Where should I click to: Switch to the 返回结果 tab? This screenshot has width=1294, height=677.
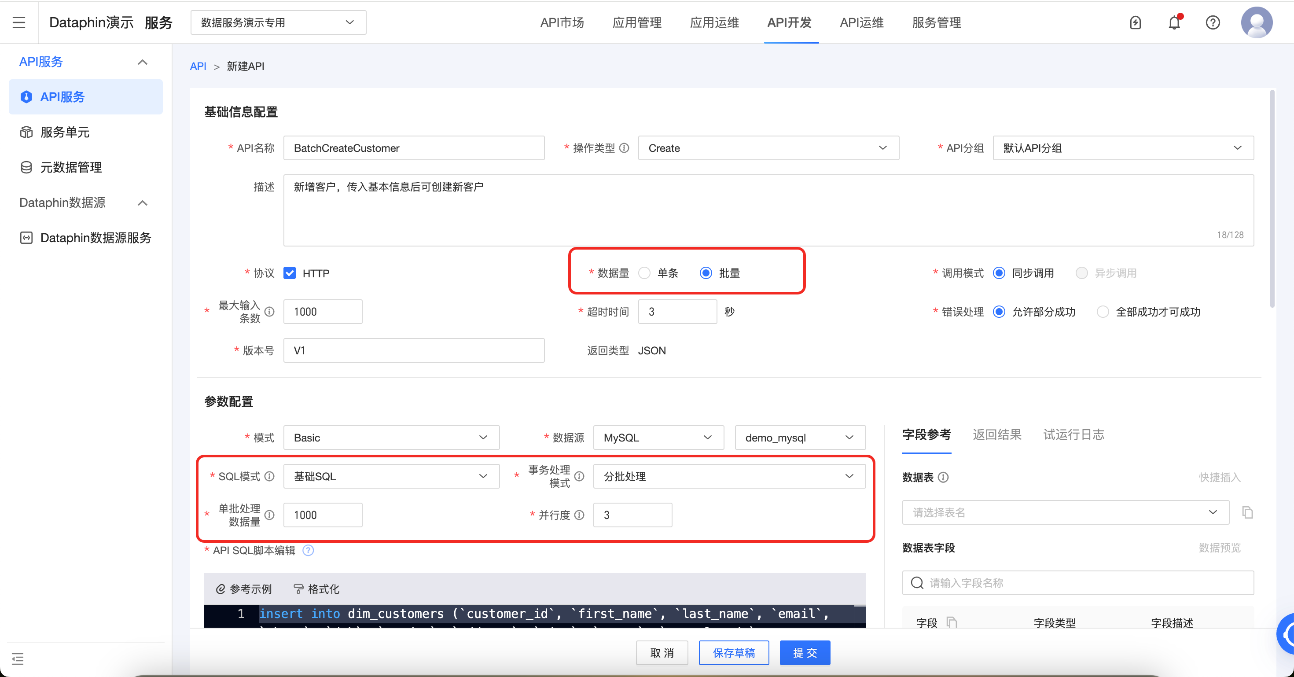(x=996, y=435)
